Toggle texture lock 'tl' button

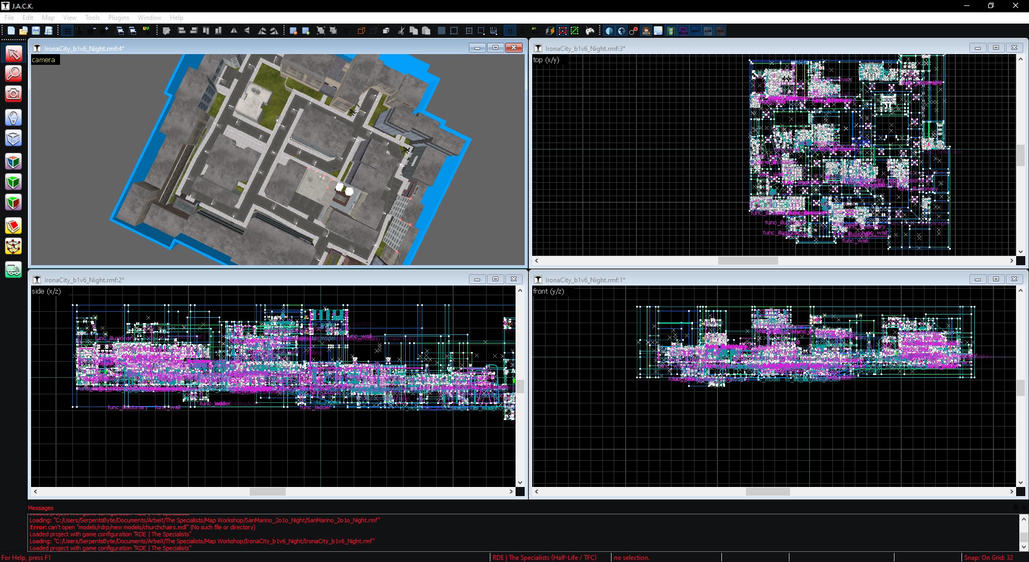point(510,31)
